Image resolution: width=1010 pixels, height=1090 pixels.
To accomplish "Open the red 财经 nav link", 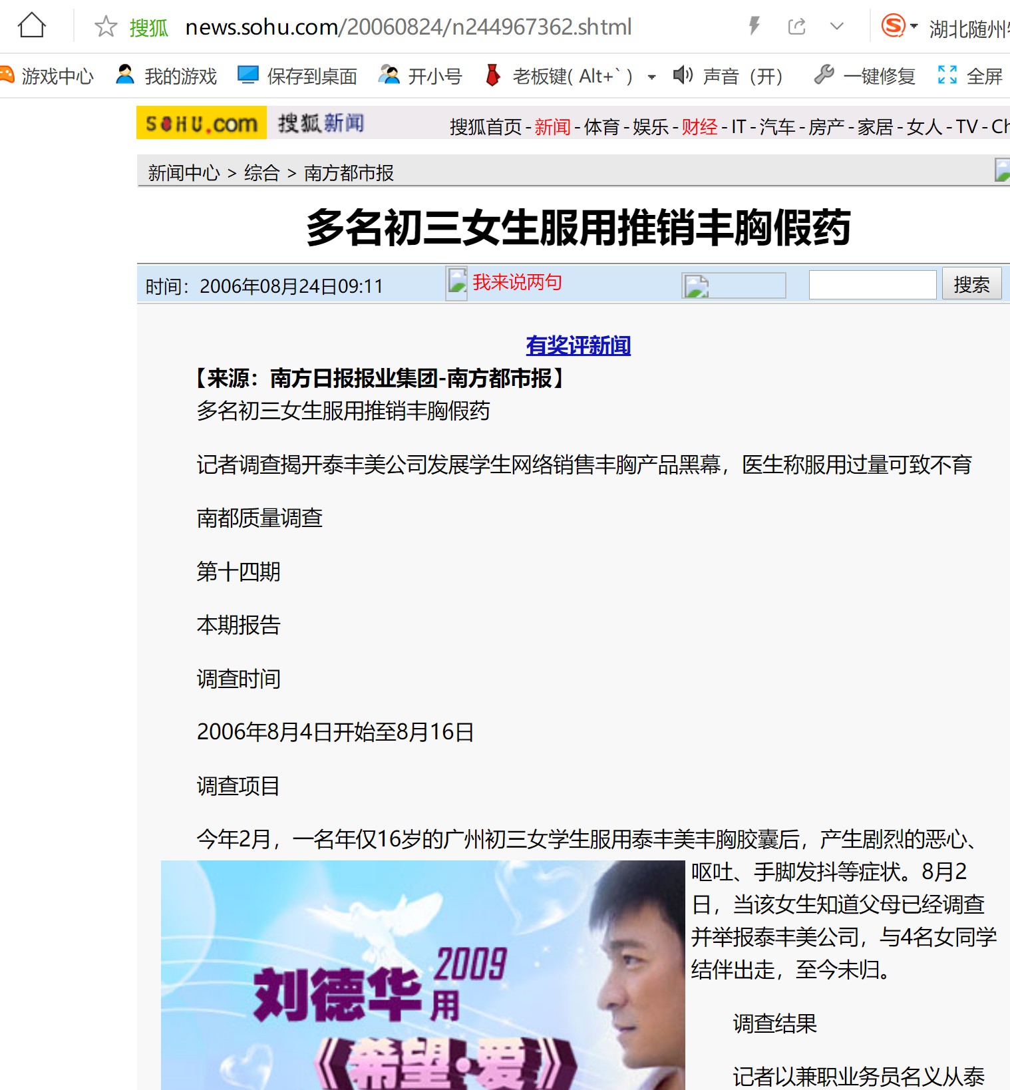I will click(x=699, y=126).
